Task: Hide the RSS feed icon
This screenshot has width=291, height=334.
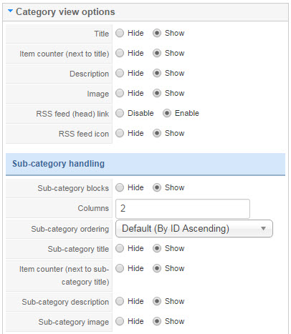Action: tap(120, 133)
